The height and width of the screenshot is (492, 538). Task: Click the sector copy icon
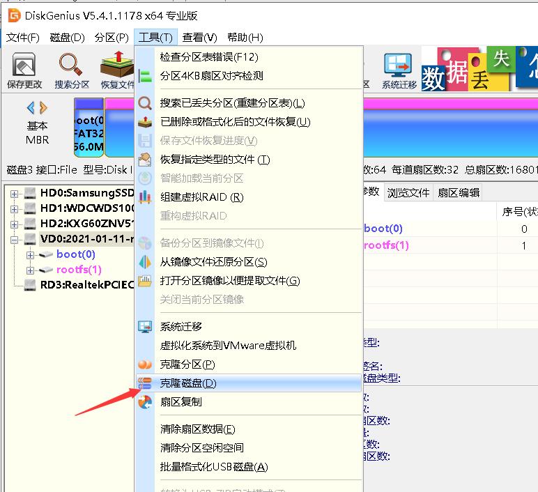(x=145, y=402)
